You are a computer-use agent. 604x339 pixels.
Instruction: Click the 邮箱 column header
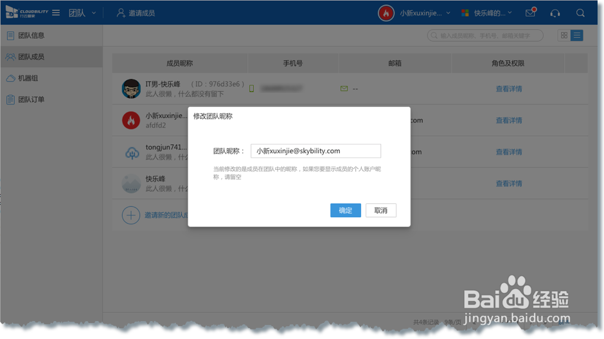[395, 63]
